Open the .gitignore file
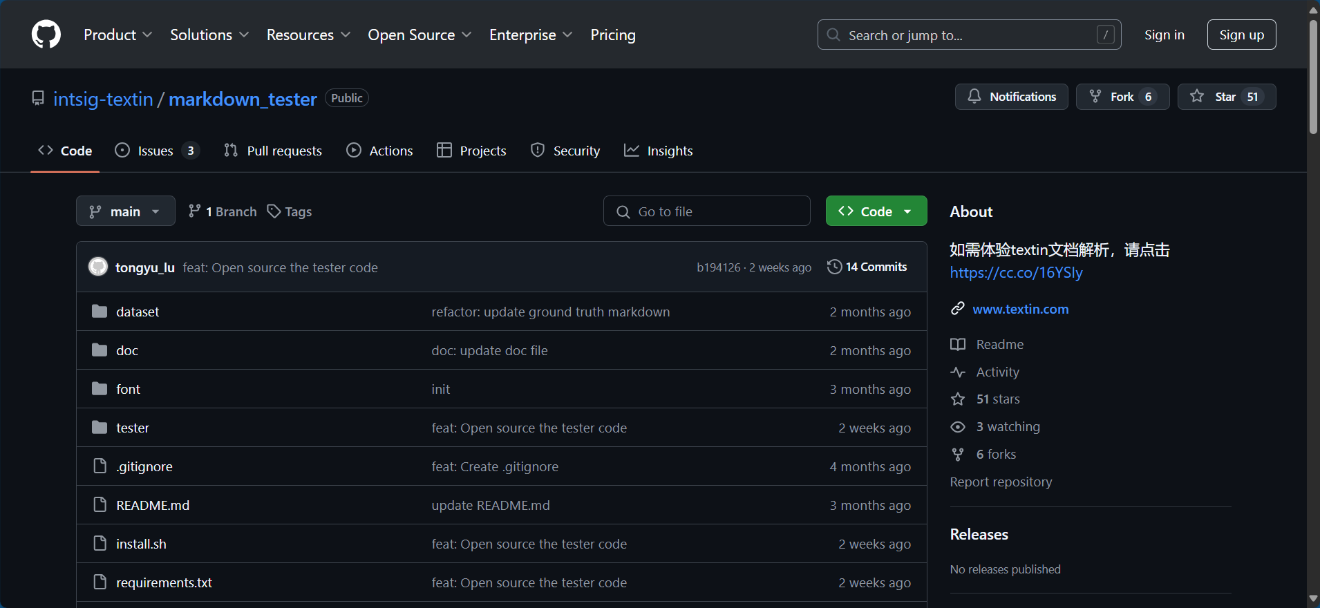 [x=144, y=466]
